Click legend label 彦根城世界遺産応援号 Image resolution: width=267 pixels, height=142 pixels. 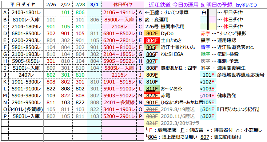(x=240, y=75)
